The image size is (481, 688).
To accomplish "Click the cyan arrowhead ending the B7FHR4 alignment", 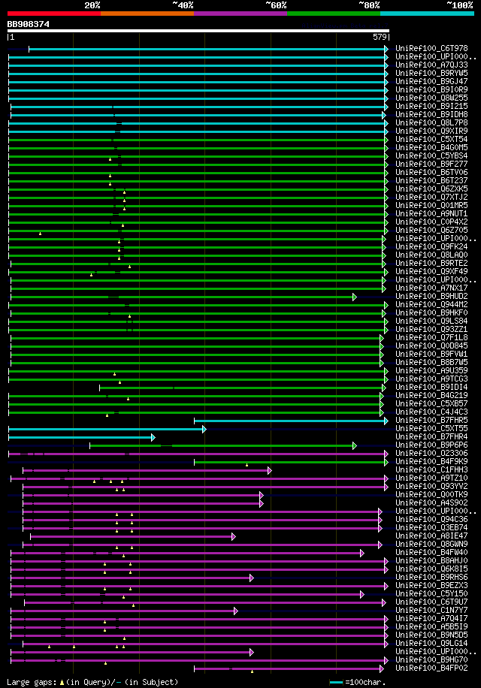I will pyautogui.click(x=153, y=437).
